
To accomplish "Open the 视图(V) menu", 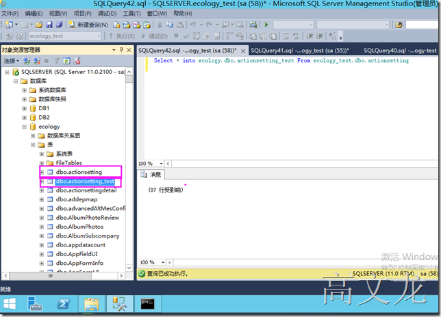I will [58, 14].
